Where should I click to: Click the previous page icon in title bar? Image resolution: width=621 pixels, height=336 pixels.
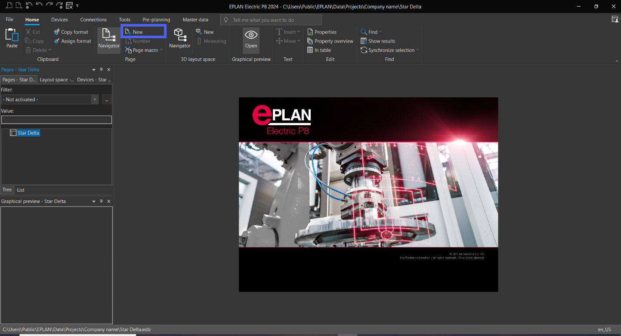[9, 5]
